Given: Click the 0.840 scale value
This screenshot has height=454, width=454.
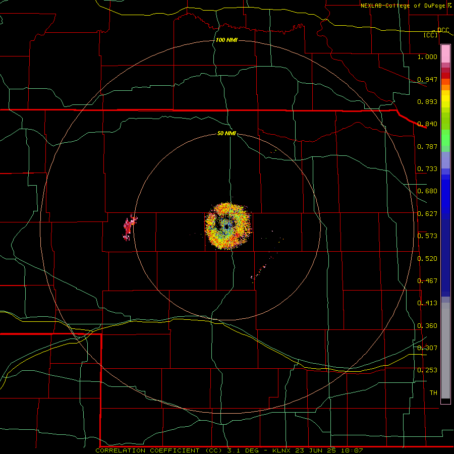Looking at the screenshot, I should [x=427, y=124].
